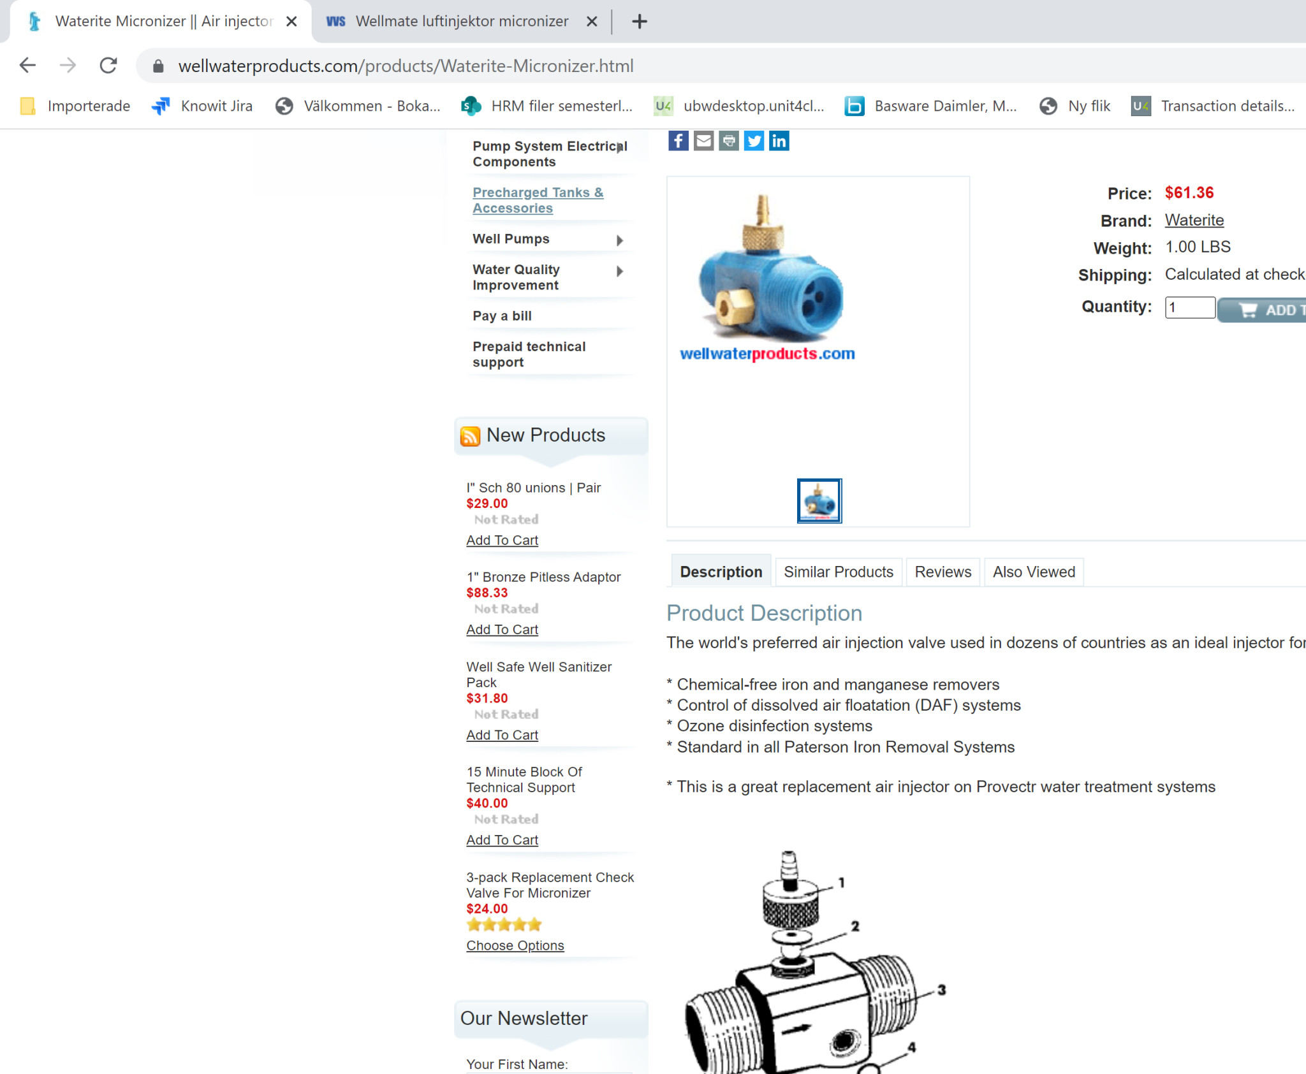Go back with the browser back arrow
This screenshot has width=1306, height=1074.
27,65
